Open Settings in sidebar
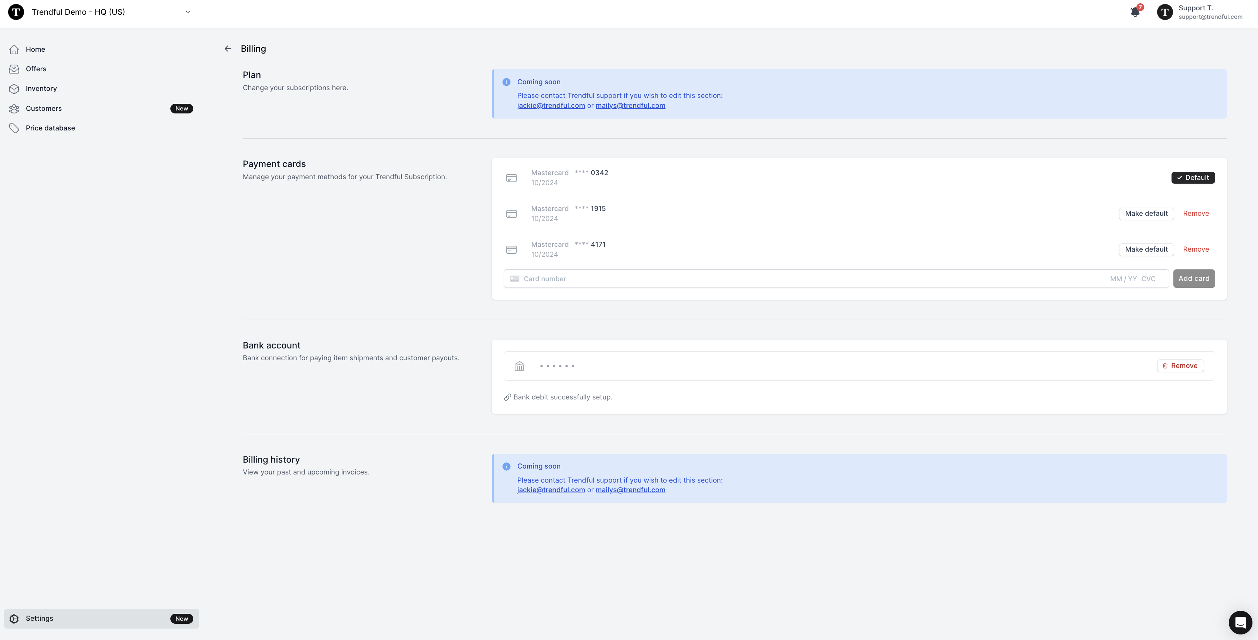Image resolution: width=1258 pixels, height=640 pixels. [101, 619]
